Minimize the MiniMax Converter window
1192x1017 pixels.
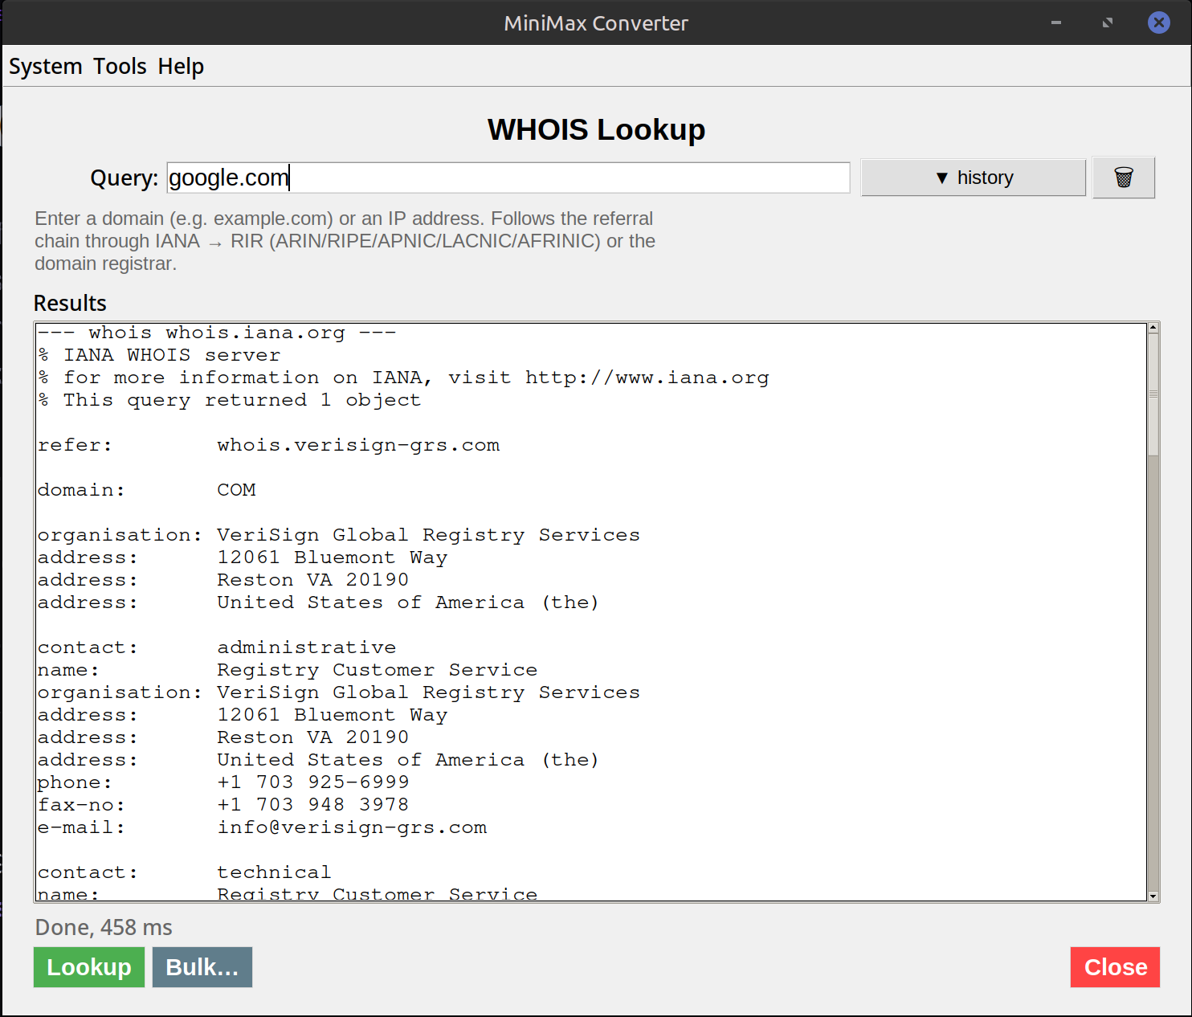pos(1056,22)
